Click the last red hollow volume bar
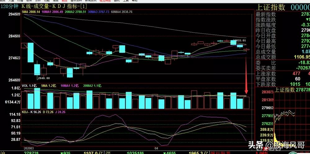 point(246,103)
